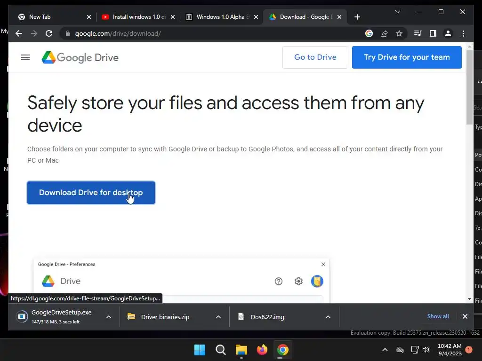Open the media control toolbar icon
Screen dimensions: 482x361
click(418, 33)
